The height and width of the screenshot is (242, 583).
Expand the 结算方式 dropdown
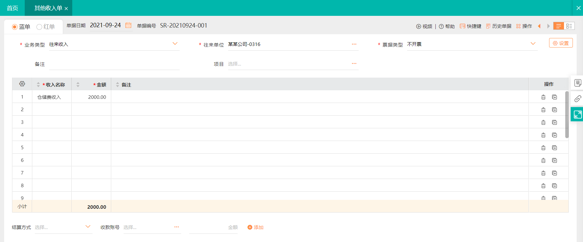[x=88, y=227]
